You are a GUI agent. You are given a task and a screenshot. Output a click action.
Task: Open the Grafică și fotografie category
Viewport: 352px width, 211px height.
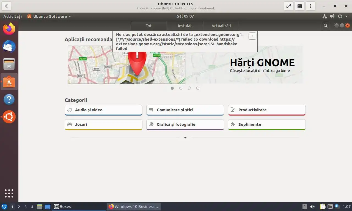tap(185, 124)
